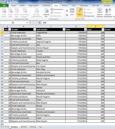This screenshot has width=115, height=129.
Task: Select the Budget worksheet tab
Action: [x=15, y=127]
